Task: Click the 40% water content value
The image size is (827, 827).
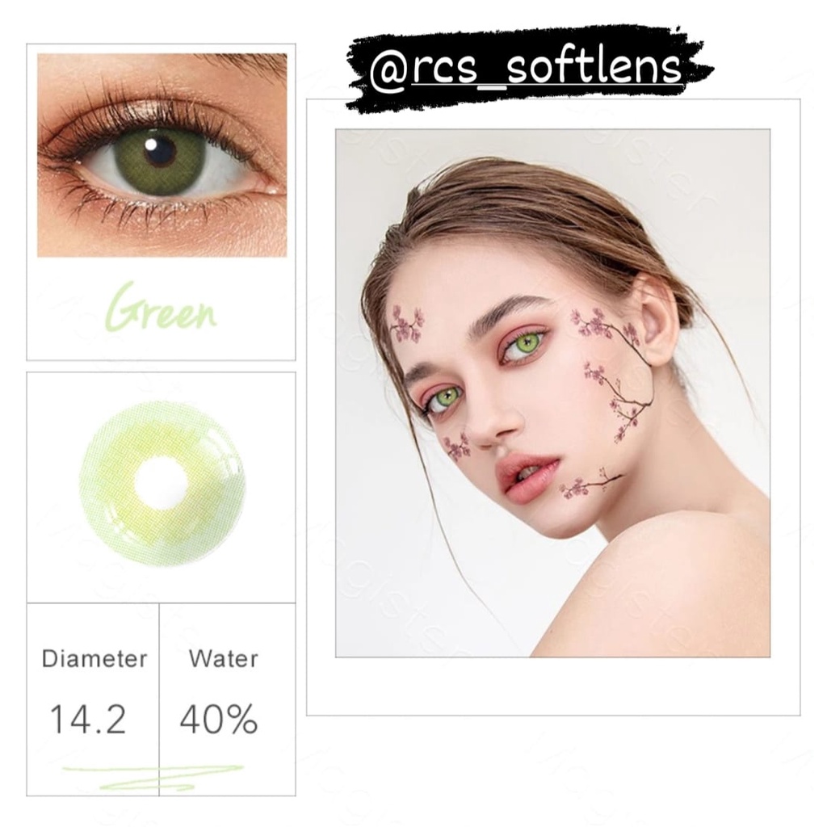Action: click(219, 720)
